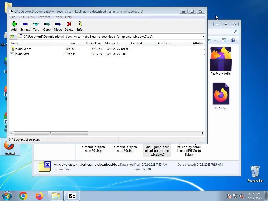Click the '0 / 2 object(s) selected' status text
268x201 pixels.
25,139
